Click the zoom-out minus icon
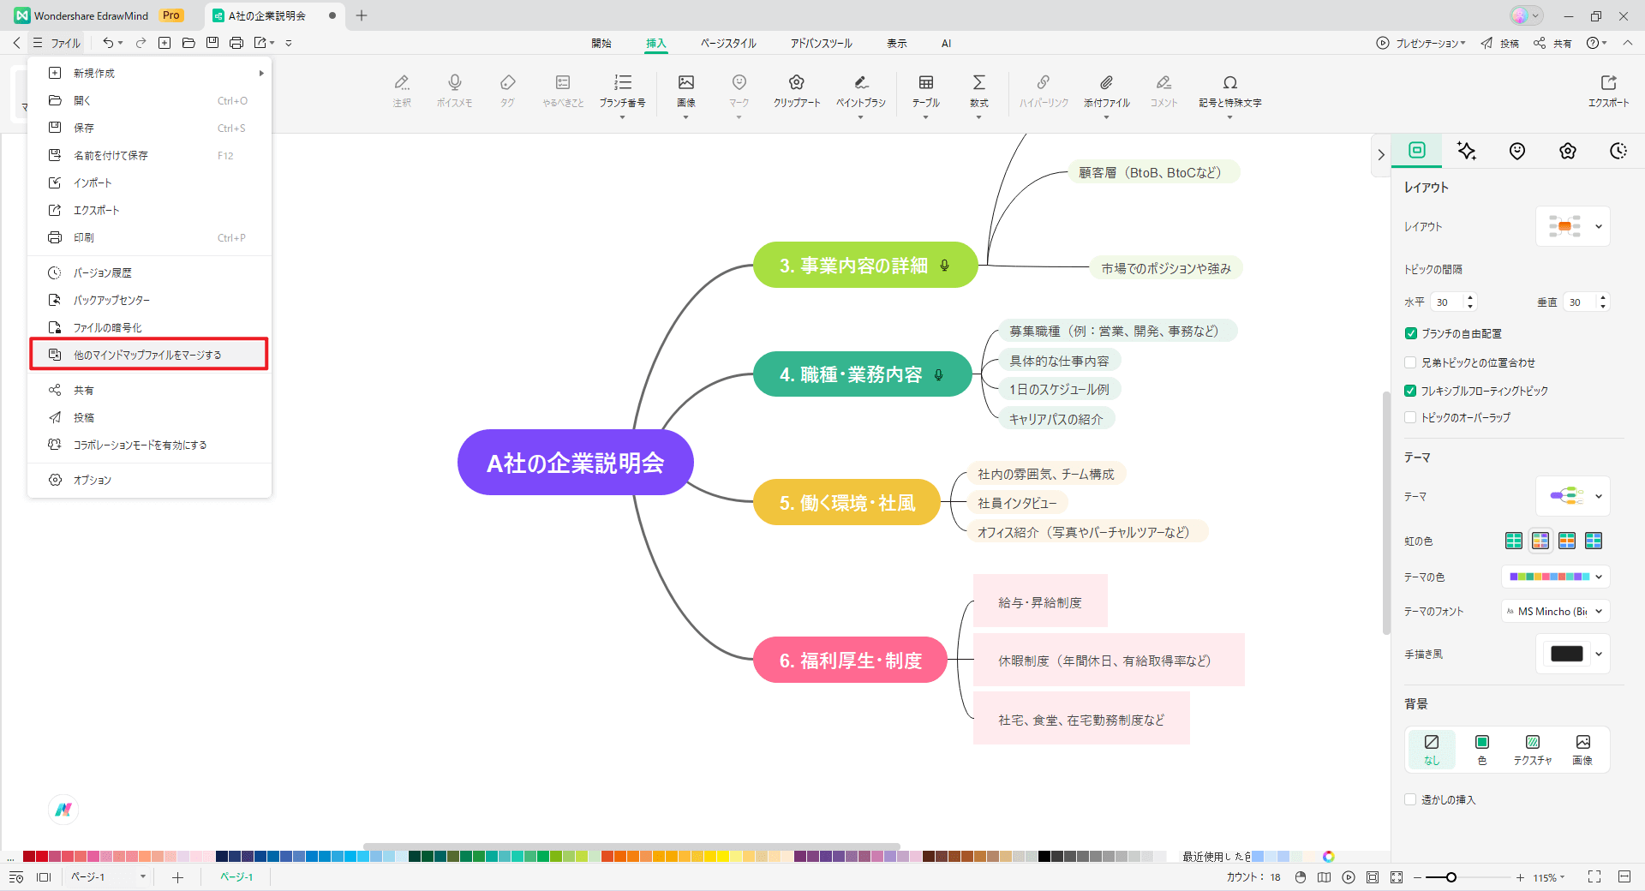The image size is (1645, 891). pos(1418,877)
